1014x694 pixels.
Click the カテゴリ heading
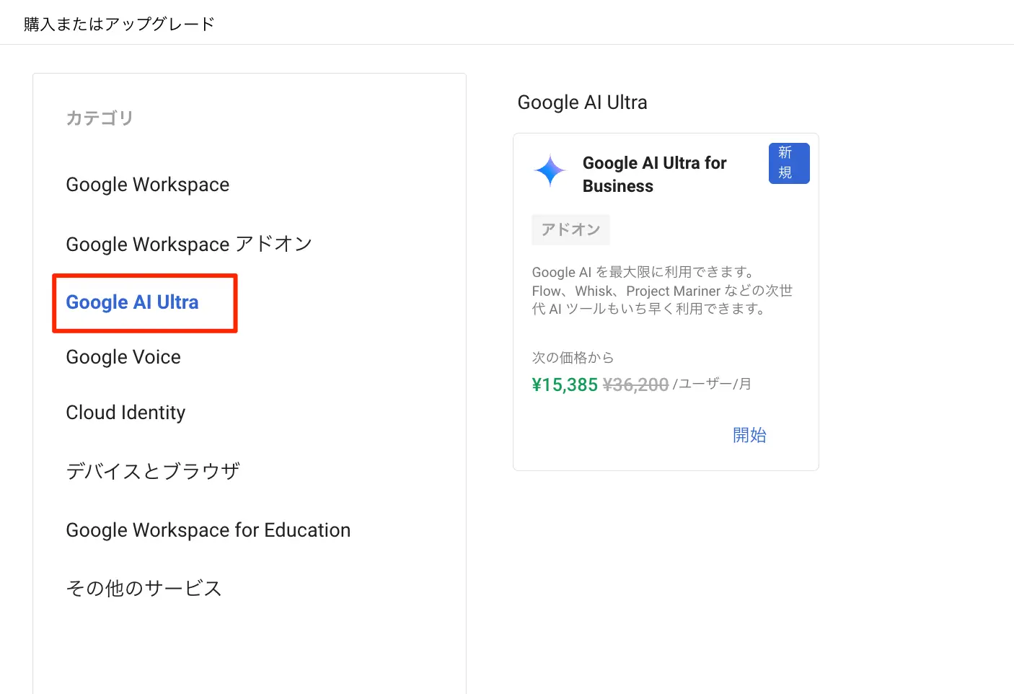click(100, 118)
